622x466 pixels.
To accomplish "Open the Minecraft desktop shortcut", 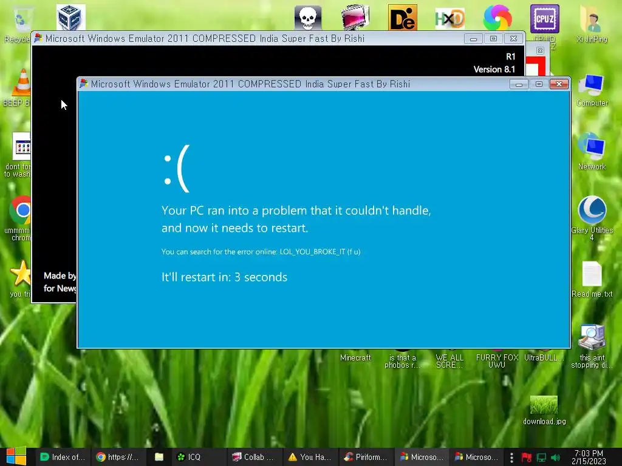I will pos(355,356).
